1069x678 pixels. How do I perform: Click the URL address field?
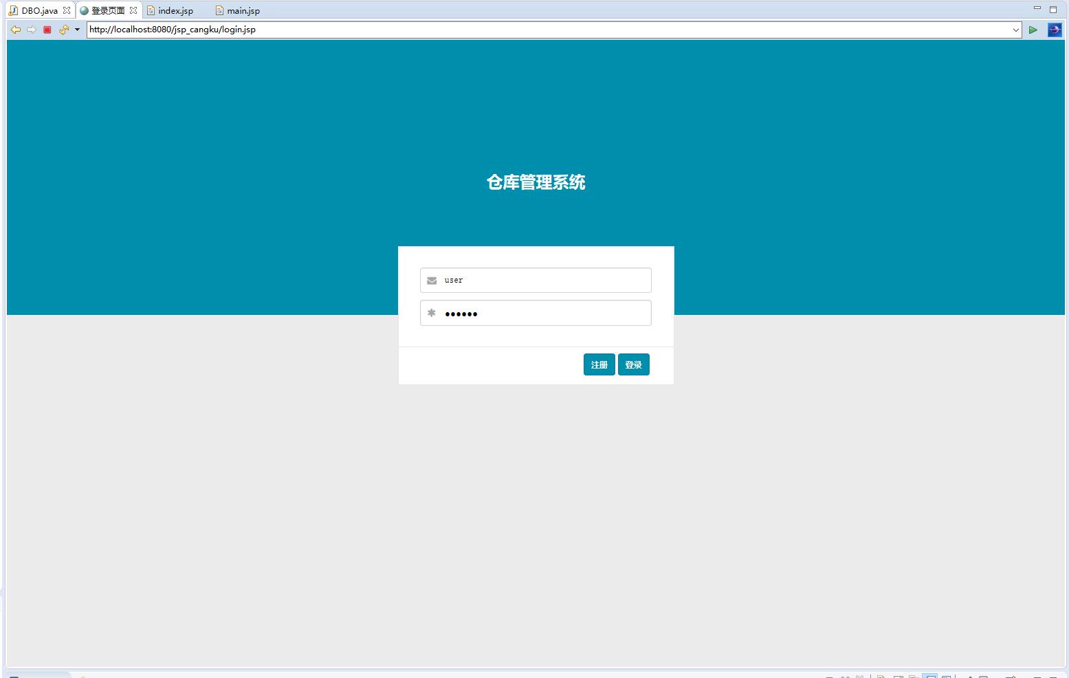[x=549, y=30]
